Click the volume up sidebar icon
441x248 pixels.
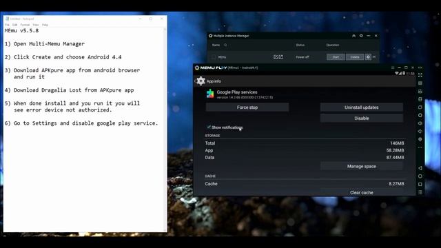(420, 123)
